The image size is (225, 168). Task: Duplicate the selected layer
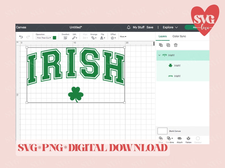click(x=168, y=45)
